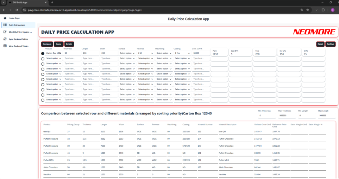
Task: Open the Monthly Price Update menu item
Action: [20, 32]
